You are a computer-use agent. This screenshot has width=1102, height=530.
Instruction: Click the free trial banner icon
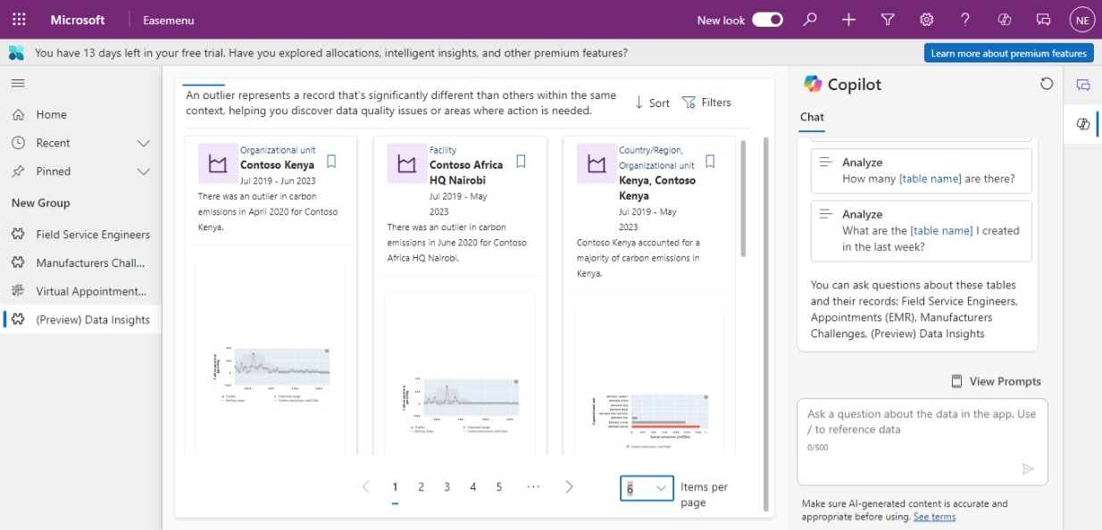16,53
